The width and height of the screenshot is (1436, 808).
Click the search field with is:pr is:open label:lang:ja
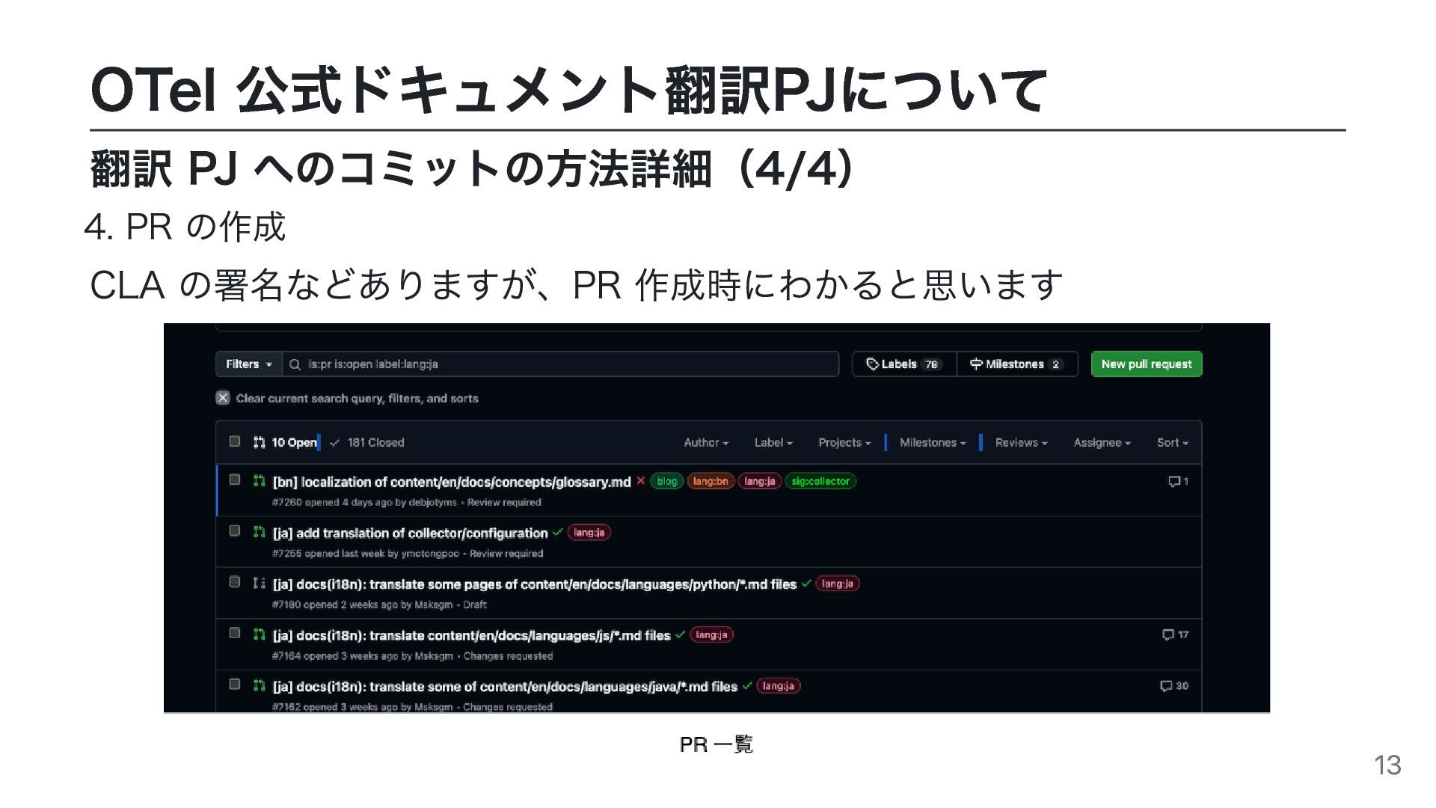(x=560, y=364)
